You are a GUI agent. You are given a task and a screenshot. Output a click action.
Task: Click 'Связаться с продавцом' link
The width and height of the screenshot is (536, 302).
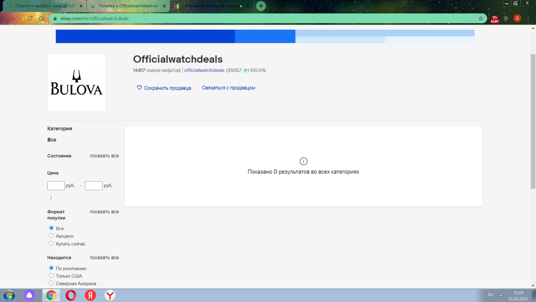pos(228,88)
